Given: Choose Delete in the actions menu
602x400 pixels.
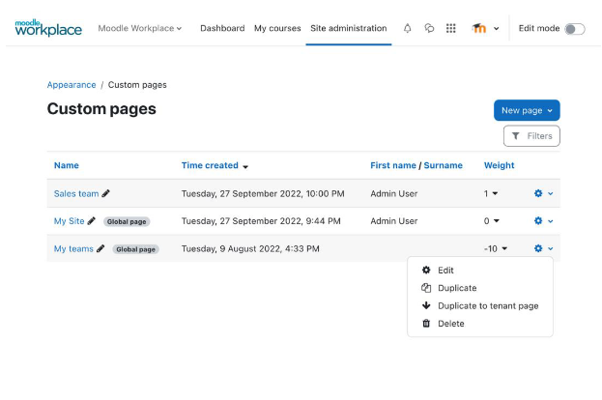Looking at the screenshot, I should (x=450, y=324).
